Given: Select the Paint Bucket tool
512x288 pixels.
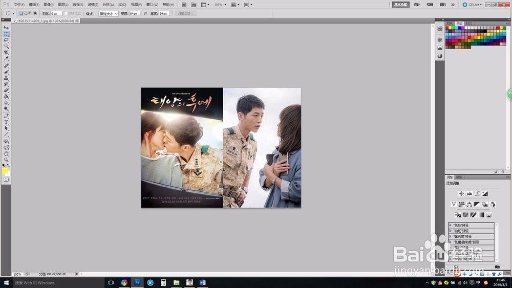Looking at the screenshot, I should point(6,97).
